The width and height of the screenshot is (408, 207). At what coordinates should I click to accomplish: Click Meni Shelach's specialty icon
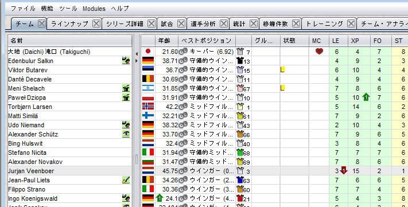(x=126, y=88)
